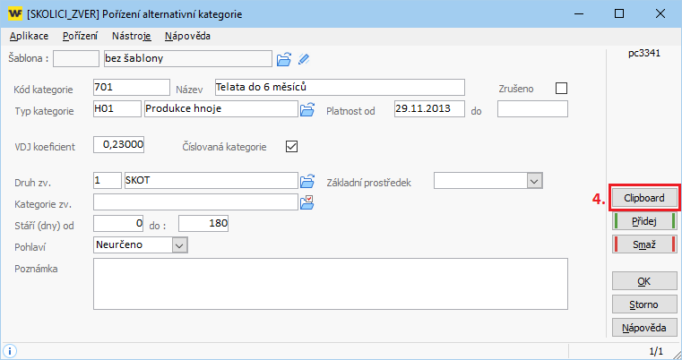Open the Pořízení menu

[80, 37]
